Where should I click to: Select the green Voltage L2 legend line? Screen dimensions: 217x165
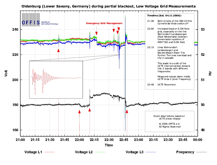click(99, 152)
